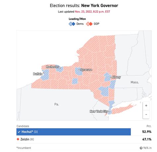The image size is (157, 152).
Task: Zoom out the map with minus button
Action: click(146, 114)
